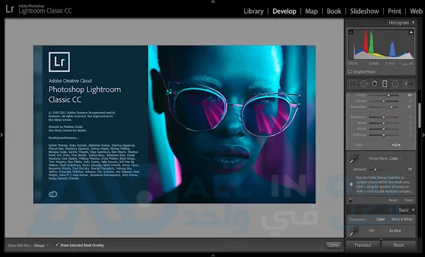
Task: Click the Moiré slider handle
Action: click(x=384, y=129)
